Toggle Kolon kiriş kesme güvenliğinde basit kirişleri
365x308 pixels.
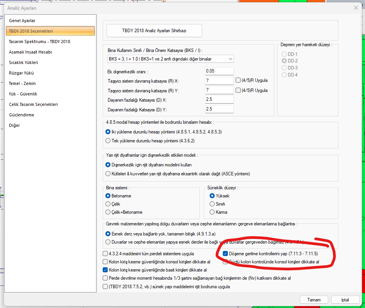[x=105, y=270]
